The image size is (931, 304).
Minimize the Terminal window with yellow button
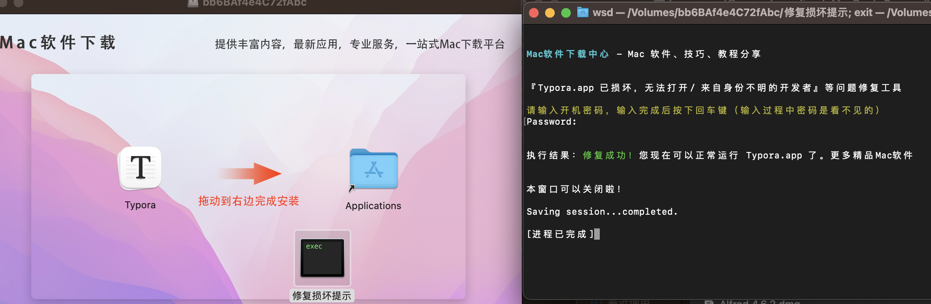tap(550, 13)
